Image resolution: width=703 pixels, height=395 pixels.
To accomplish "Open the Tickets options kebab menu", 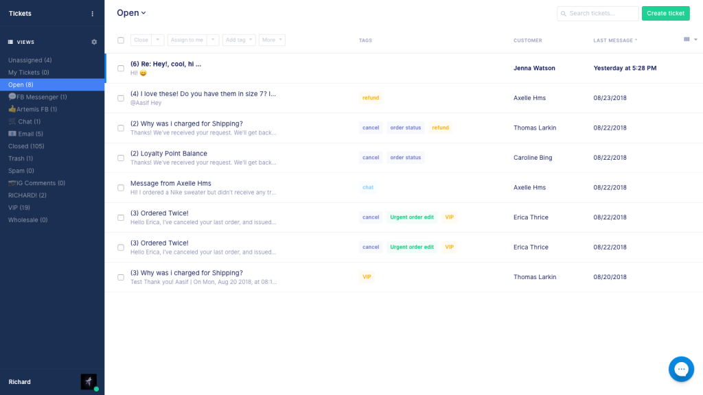I will (x=93, y=13).
